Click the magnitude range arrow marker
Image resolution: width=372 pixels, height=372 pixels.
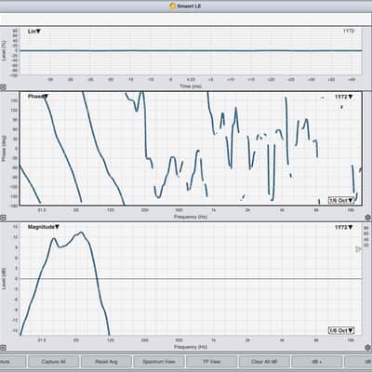[358, 249]
